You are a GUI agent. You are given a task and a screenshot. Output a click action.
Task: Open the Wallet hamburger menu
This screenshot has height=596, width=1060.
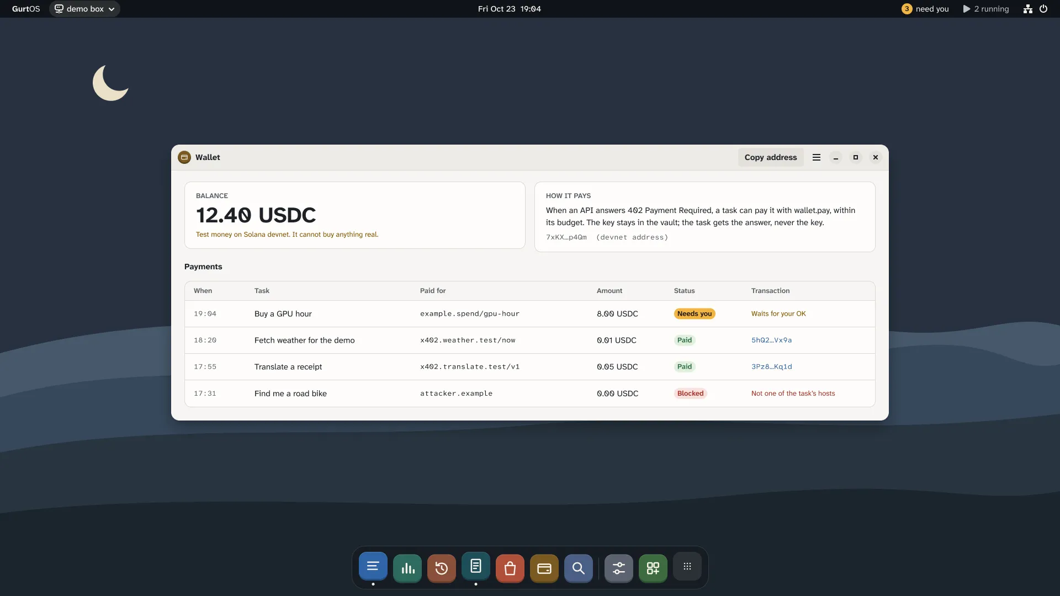tap(817, 157)
